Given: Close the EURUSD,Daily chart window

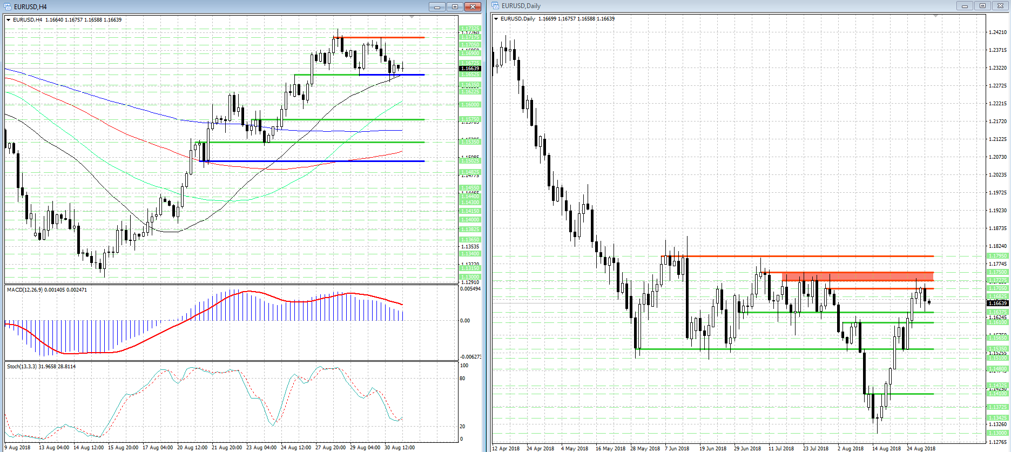Looking at the screenshot, I should coord(1000,6).
